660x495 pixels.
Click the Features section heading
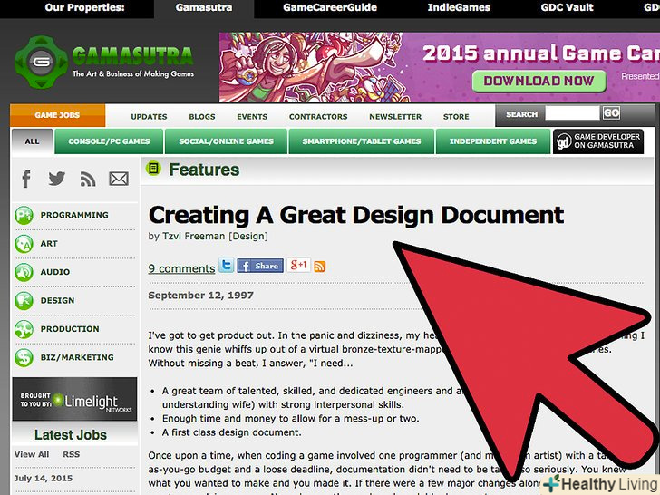click(x=204, y=170)
